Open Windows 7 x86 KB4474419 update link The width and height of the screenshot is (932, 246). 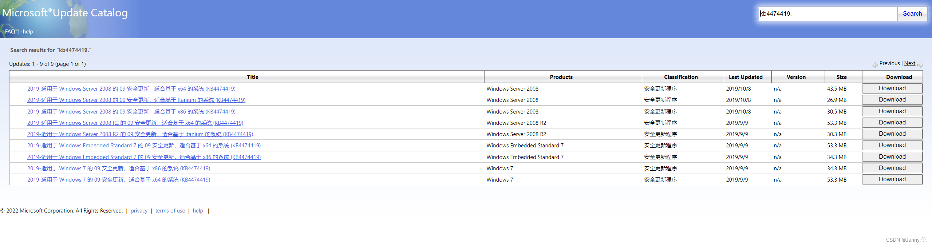click(119, 168)
